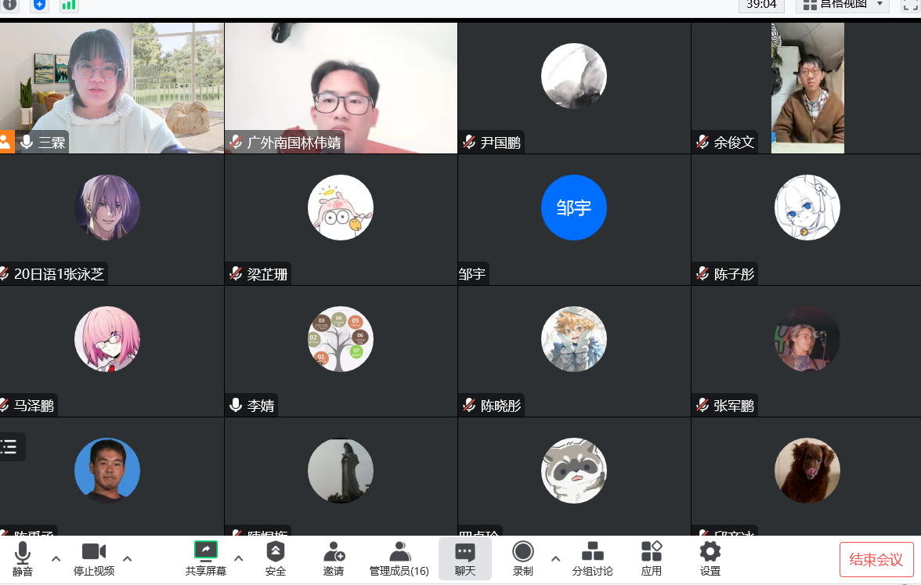Click the host badge icon beside 三霖
This screenshot has width=921, height=585.
6,143
